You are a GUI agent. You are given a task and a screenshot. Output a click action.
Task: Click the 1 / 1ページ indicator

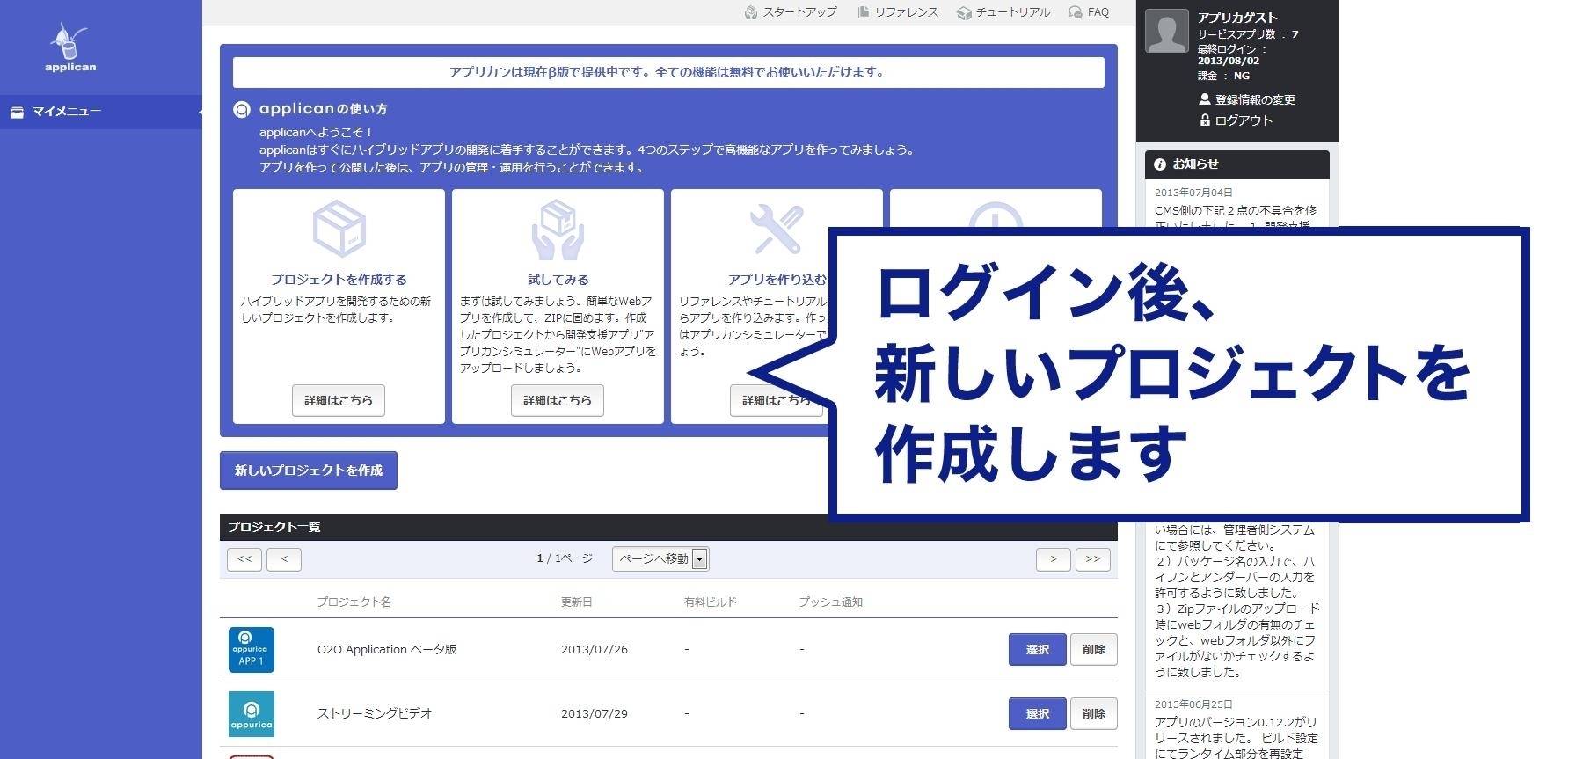tap(565, 559)
